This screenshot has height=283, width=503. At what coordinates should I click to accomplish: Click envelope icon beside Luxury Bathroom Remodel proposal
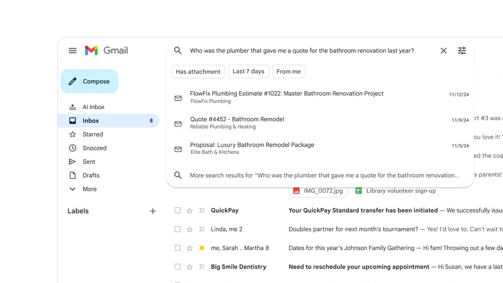[x=178, y=149]
